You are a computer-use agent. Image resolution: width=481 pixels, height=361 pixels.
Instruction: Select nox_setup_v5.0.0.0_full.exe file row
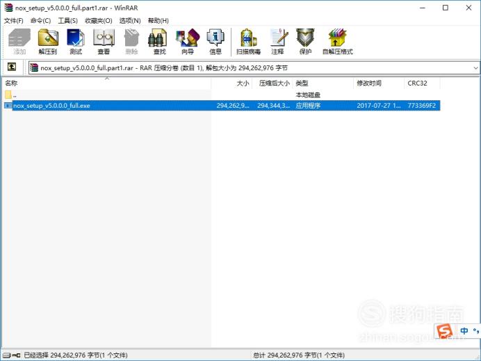(x=222, y=106)
